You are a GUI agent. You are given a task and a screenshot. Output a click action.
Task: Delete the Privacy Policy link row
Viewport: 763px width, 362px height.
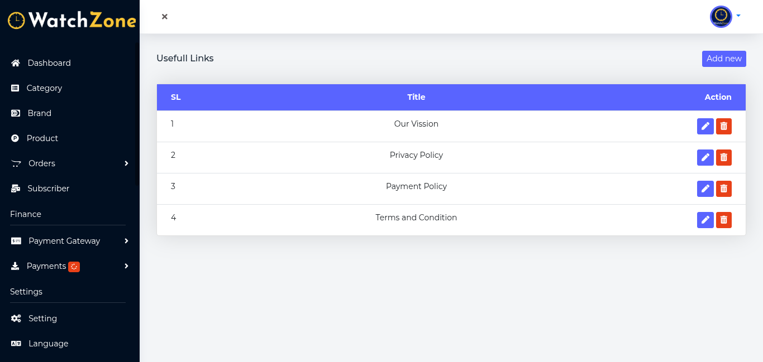724,158
